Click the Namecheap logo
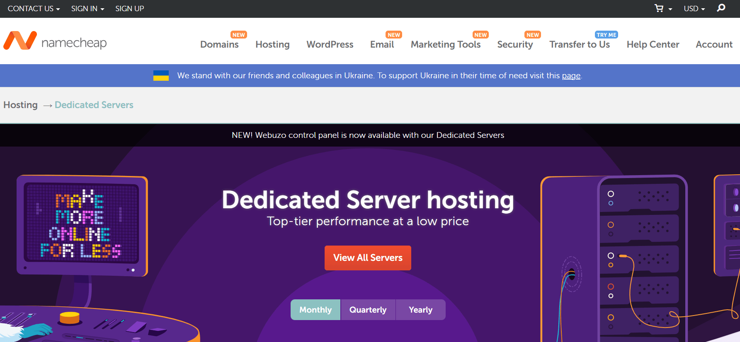 point(55,41)
